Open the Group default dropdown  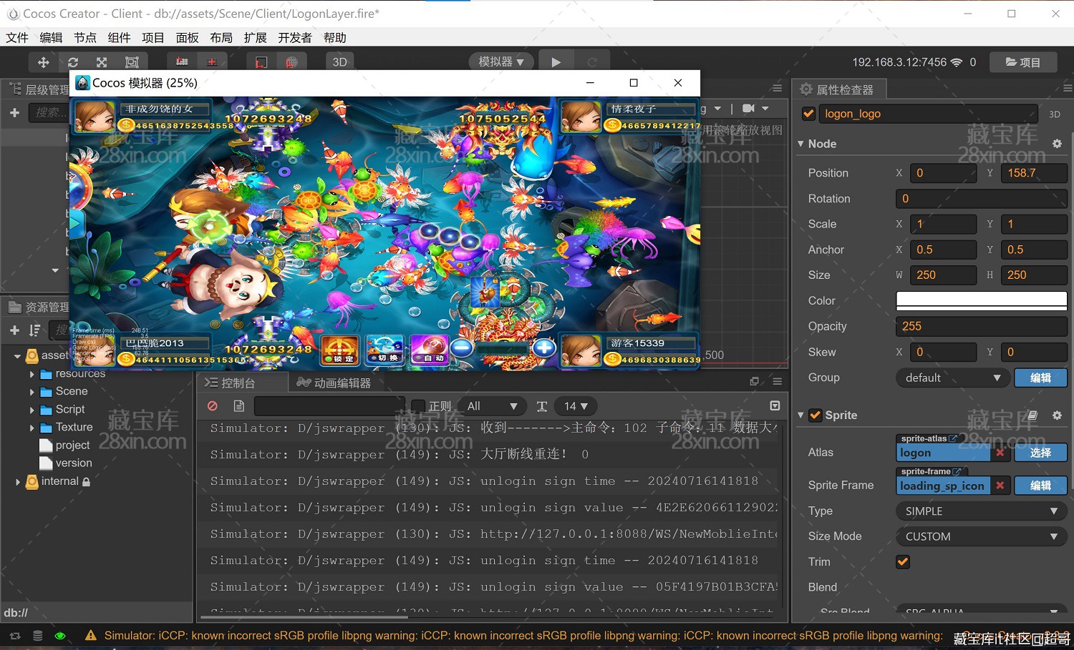(952, 378)
